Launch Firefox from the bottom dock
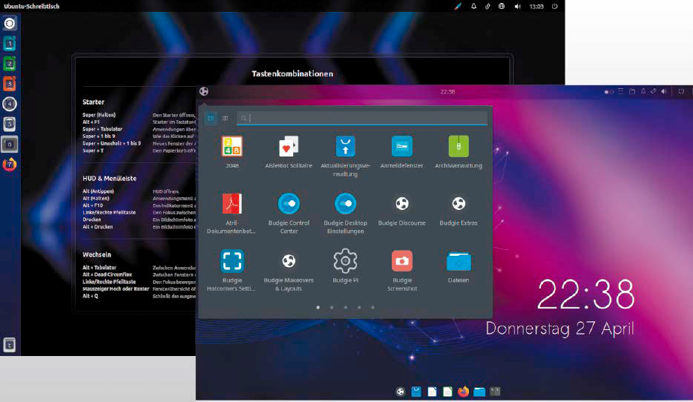Screen dimensions: 693x402 [463, 392]
